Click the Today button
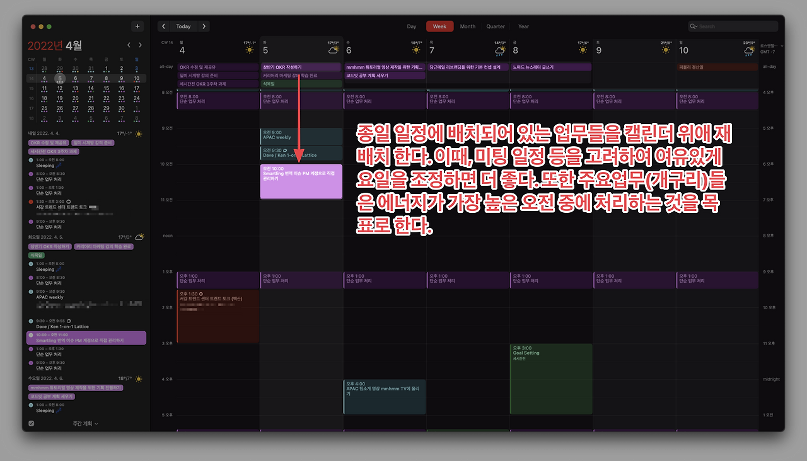 click(183, 26)
